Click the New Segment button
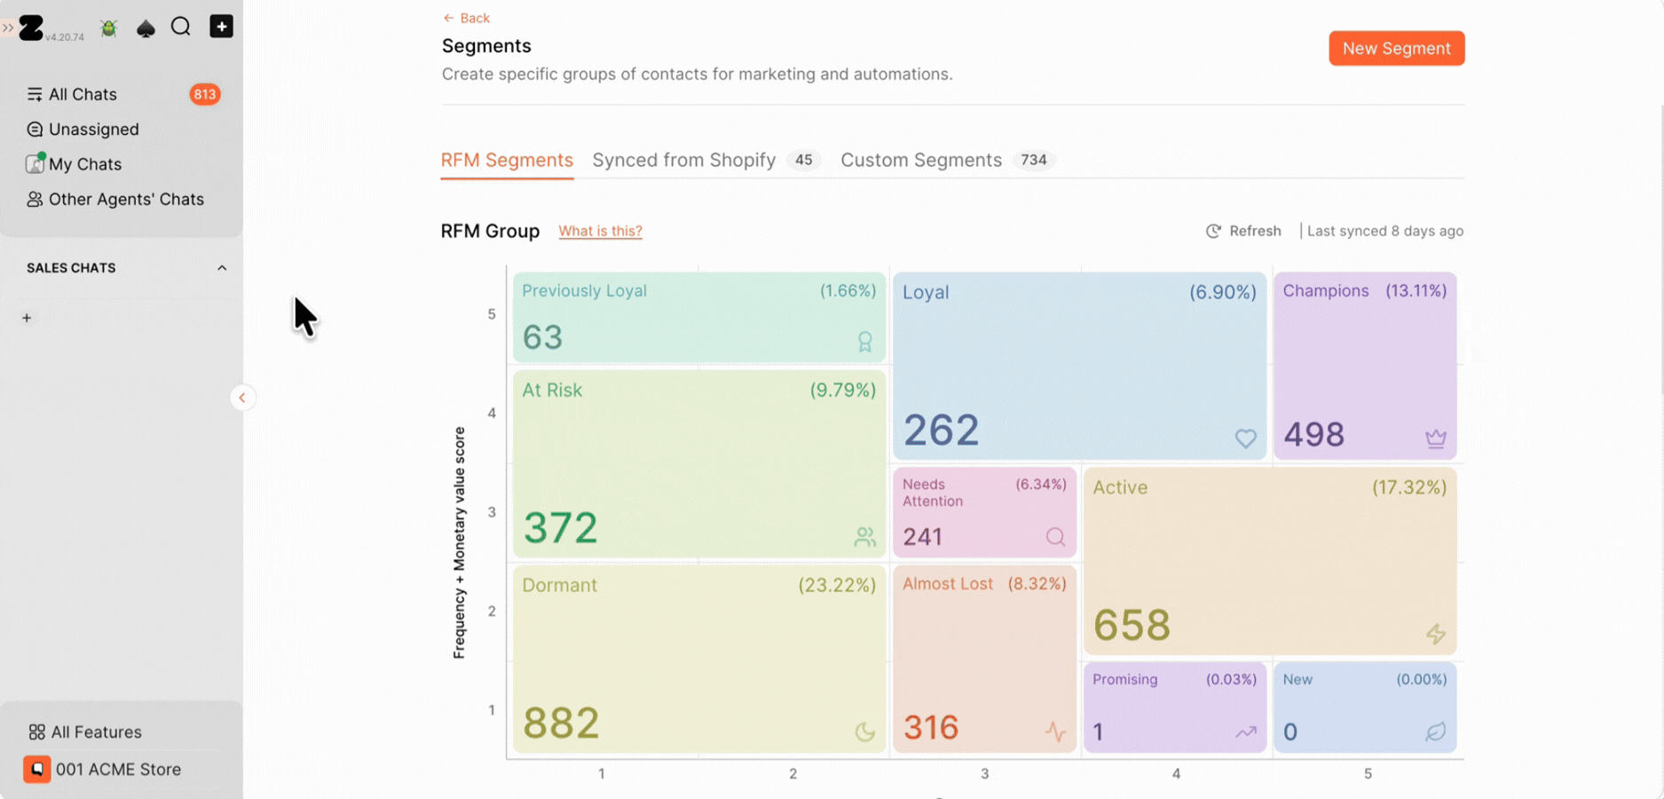The height and width of the screenshot is (799, 1664). [1396, 49]
